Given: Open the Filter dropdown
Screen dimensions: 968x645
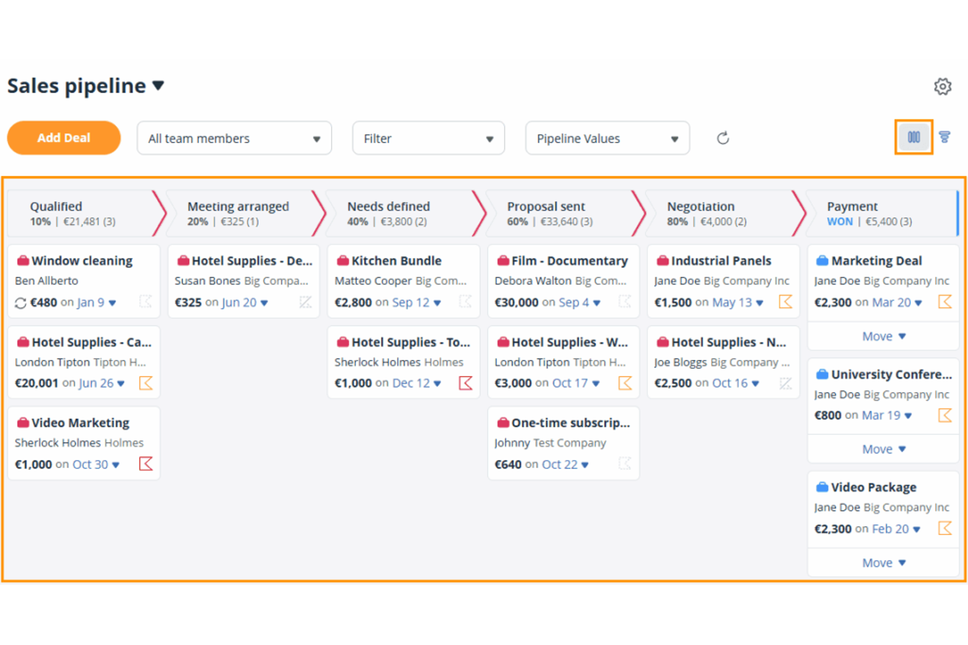Looking at the screenshot, I should click(428, 138).
